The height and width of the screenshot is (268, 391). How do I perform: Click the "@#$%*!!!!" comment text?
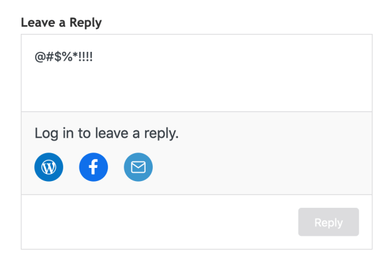click(63, 58)
